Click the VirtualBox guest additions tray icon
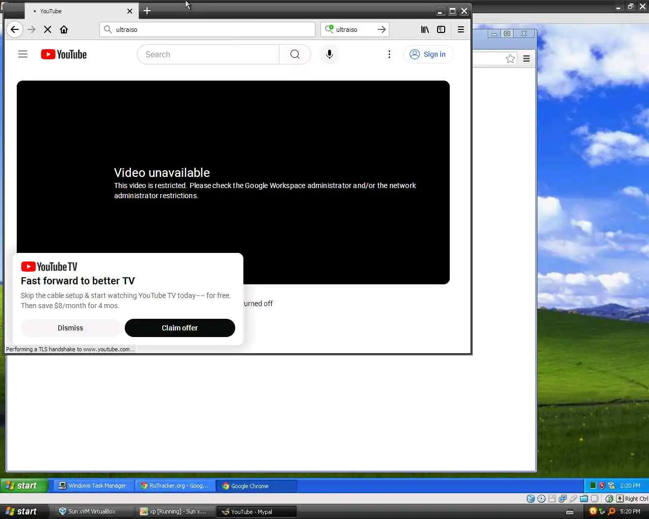 pyautogui.click(x=611, y=486)
